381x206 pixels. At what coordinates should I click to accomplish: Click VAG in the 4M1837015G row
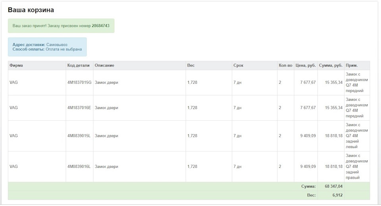coord(13,83)
